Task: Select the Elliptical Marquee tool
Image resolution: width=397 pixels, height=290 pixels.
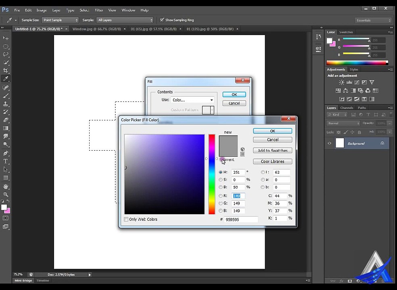Action: 6,47
